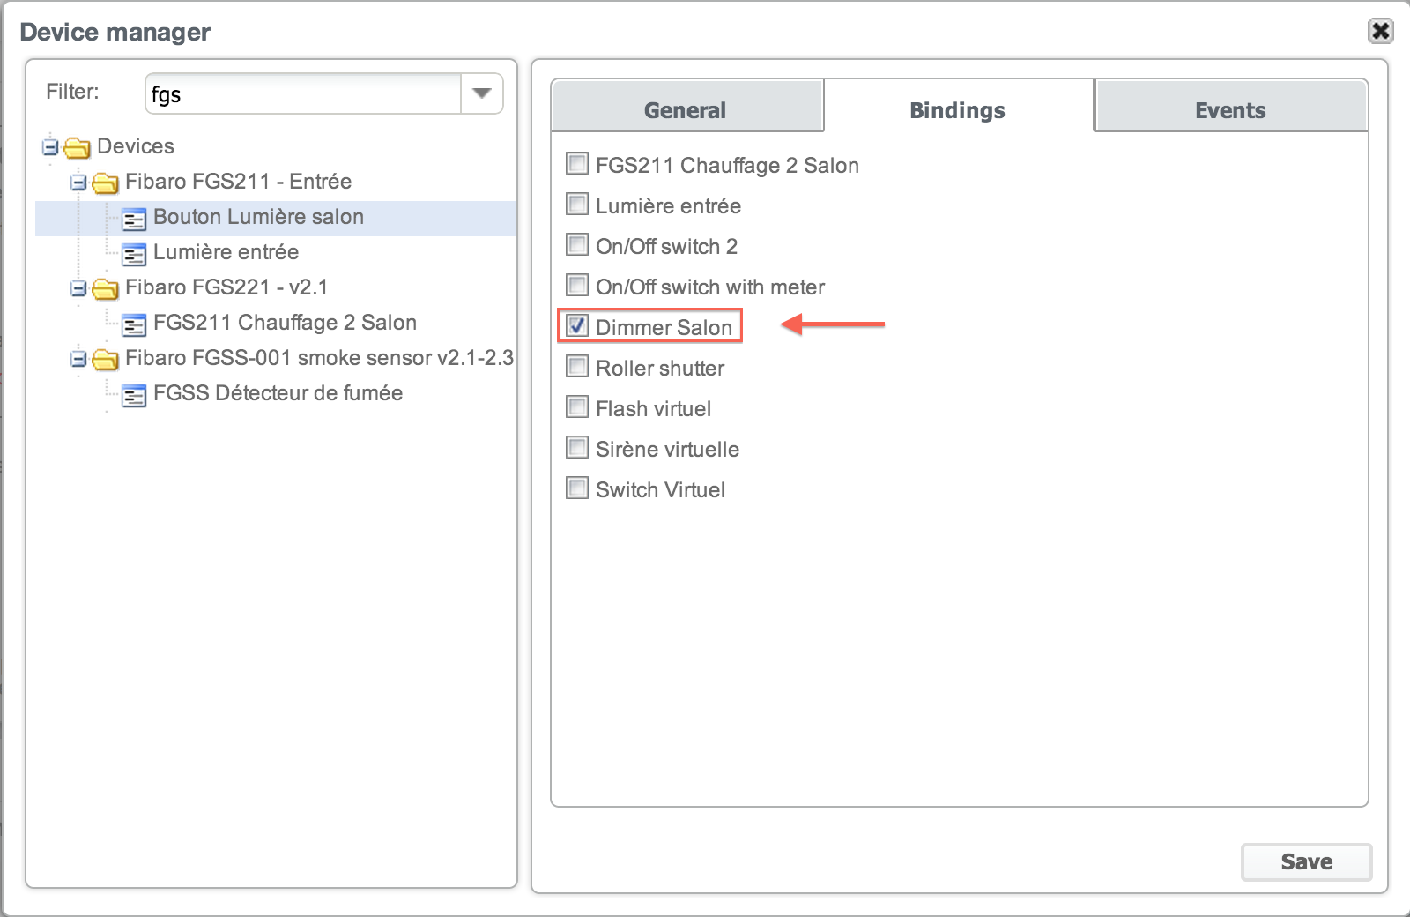
Task: Click the Bouton Lumière salon device icon
Action: click(x=134, y=219)
